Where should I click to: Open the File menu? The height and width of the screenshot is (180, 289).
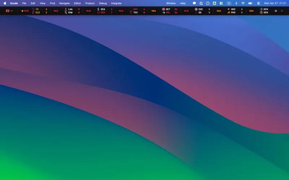tap(24, 3)
